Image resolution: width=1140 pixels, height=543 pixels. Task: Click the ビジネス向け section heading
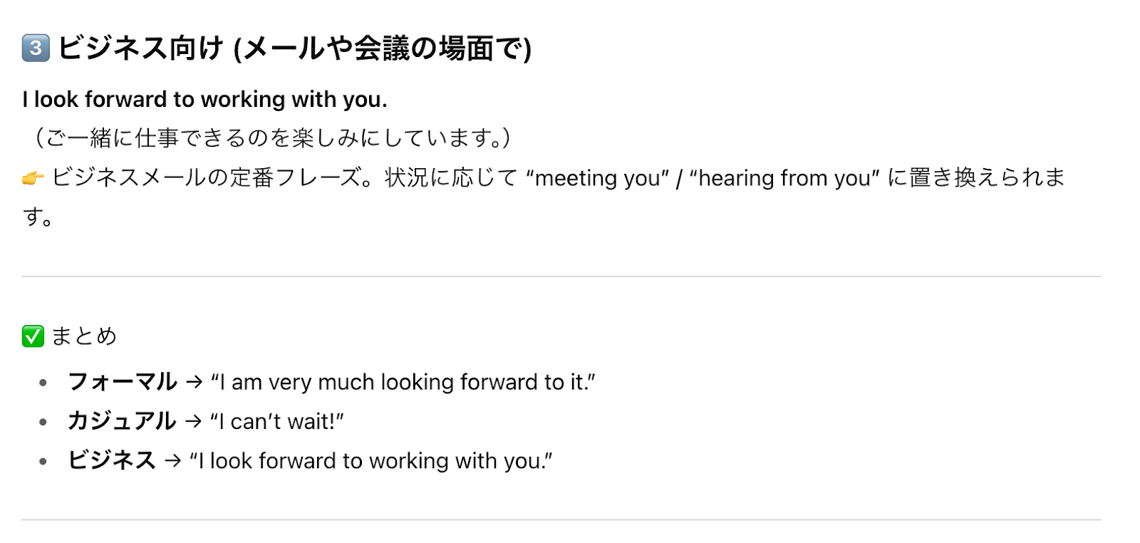click(294, 48)
